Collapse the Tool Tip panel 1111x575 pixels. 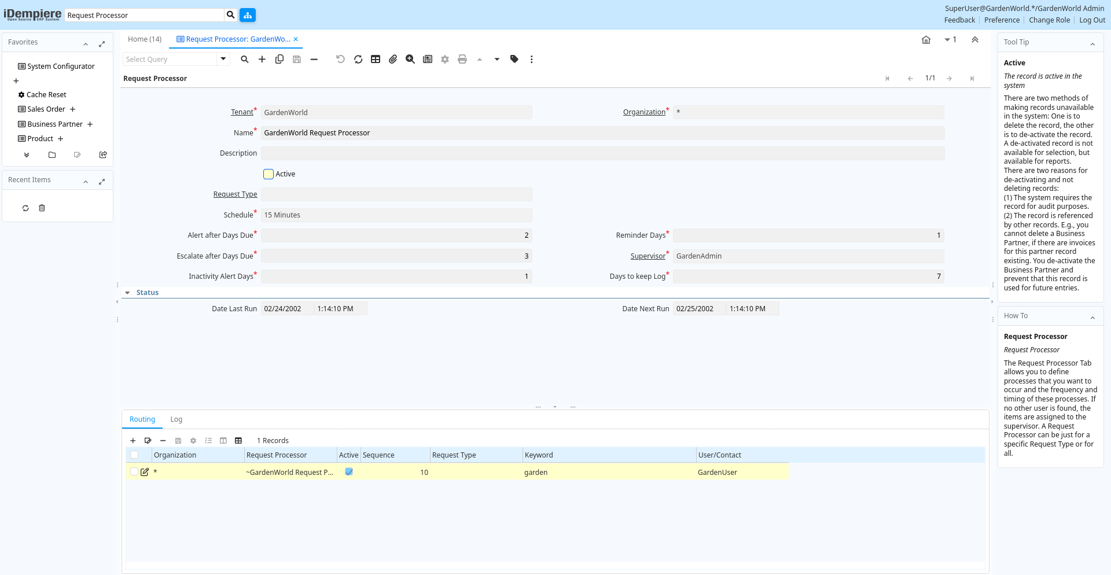click(1092, 43)
